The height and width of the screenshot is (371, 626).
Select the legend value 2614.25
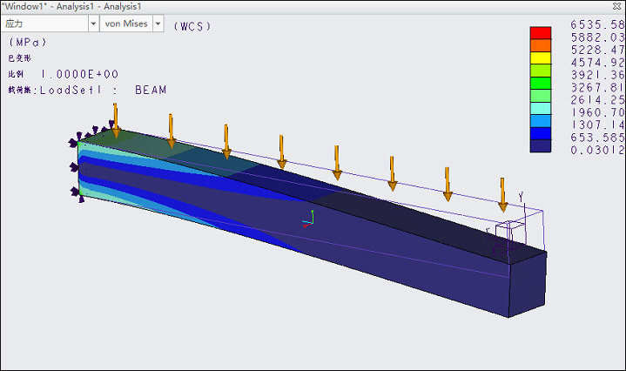(597, 100)
